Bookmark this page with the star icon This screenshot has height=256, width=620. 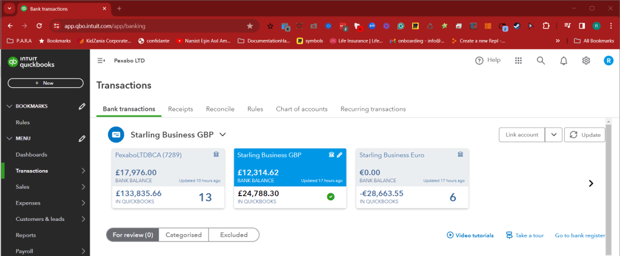pos(250,26)
